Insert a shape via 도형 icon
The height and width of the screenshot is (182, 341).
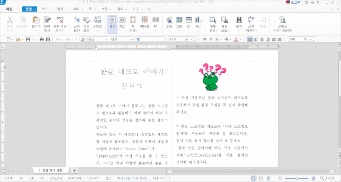click(x=169, y=20)
